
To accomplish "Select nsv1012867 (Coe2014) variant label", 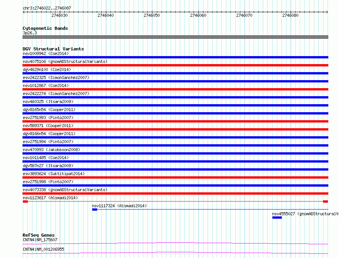I will tap(46, 85).
